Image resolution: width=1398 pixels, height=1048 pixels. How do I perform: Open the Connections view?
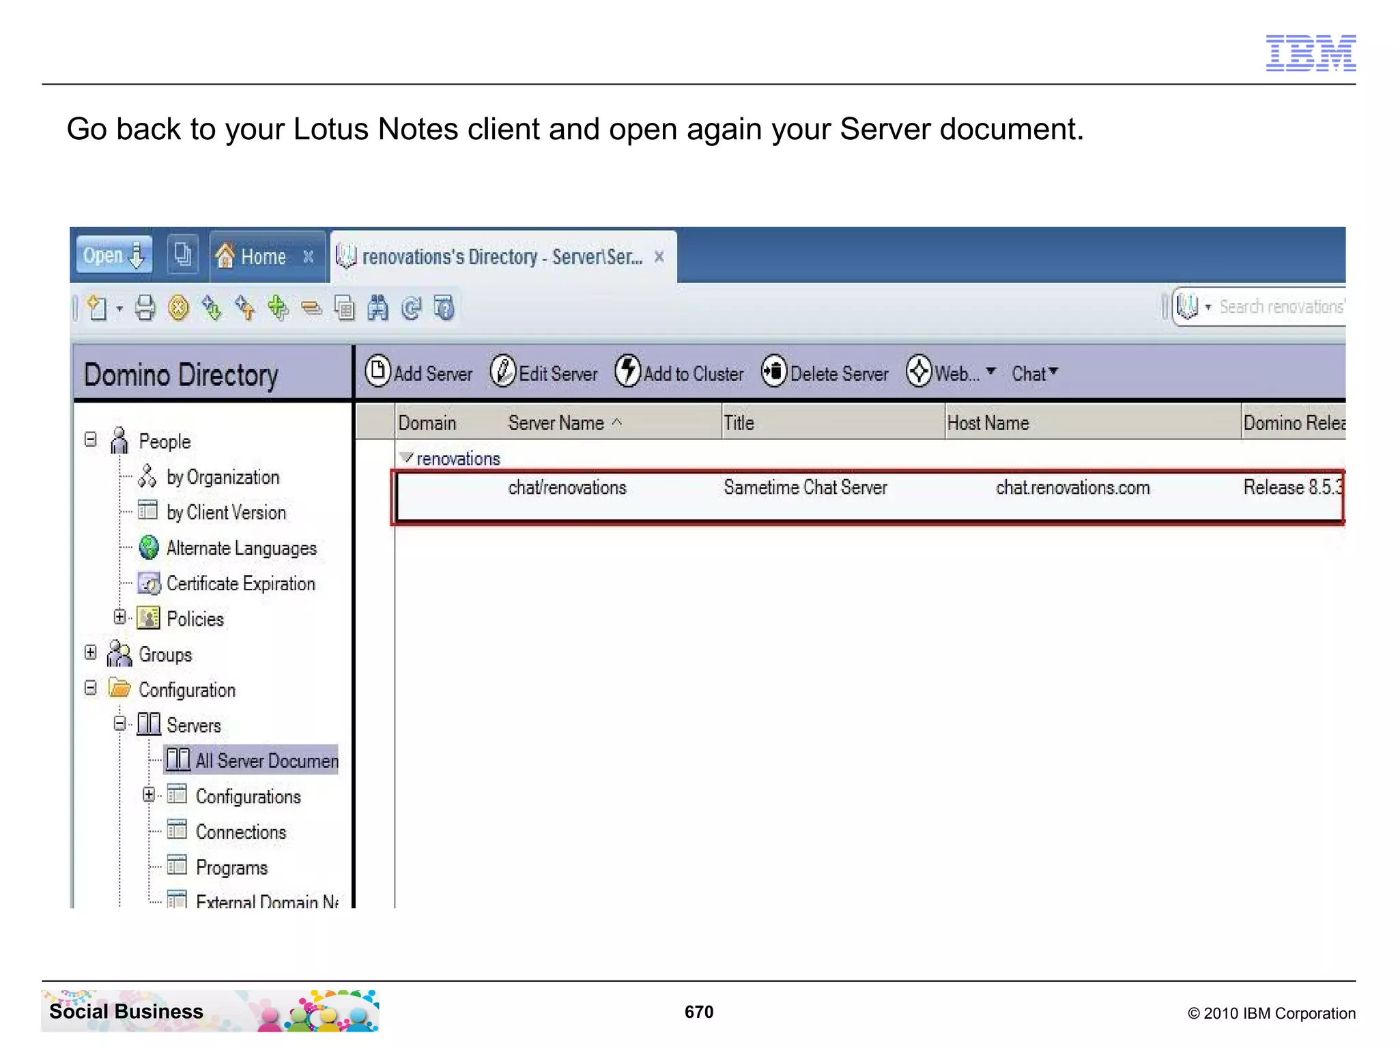pyautogui.click(x=241, y=832)
